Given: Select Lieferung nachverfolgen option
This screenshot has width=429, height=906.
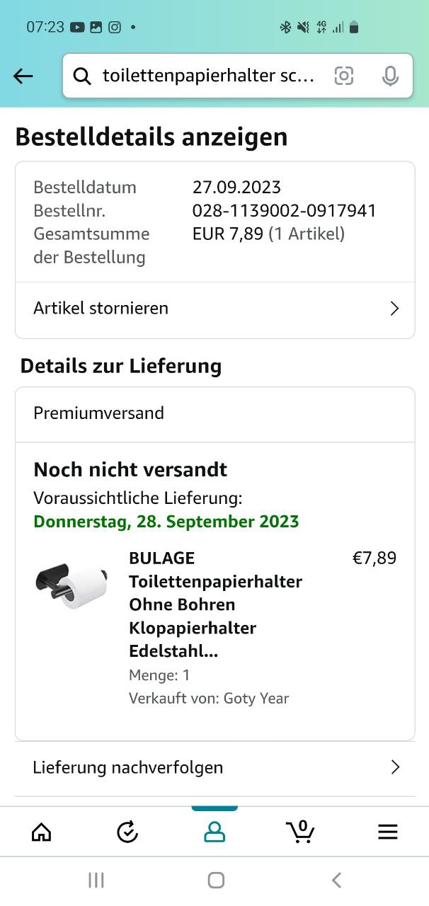Looking at the screenshot, I should click(x=128, y=767).
